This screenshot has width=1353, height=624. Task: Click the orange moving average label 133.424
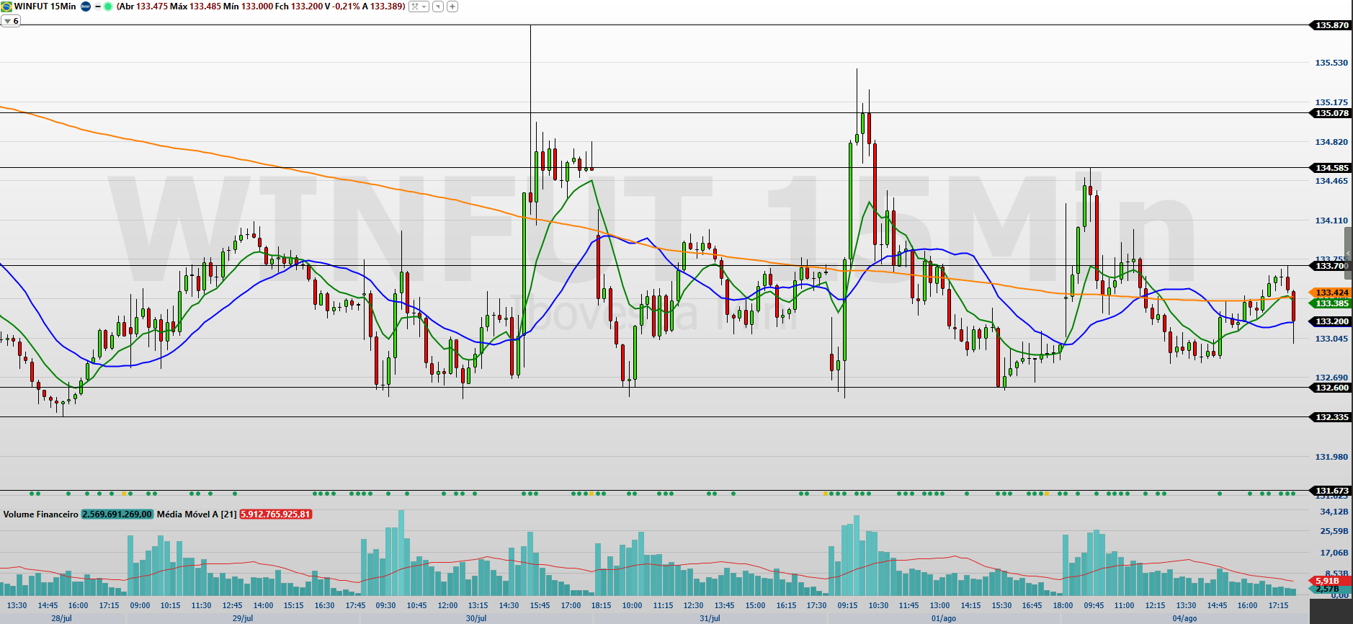1330,293
